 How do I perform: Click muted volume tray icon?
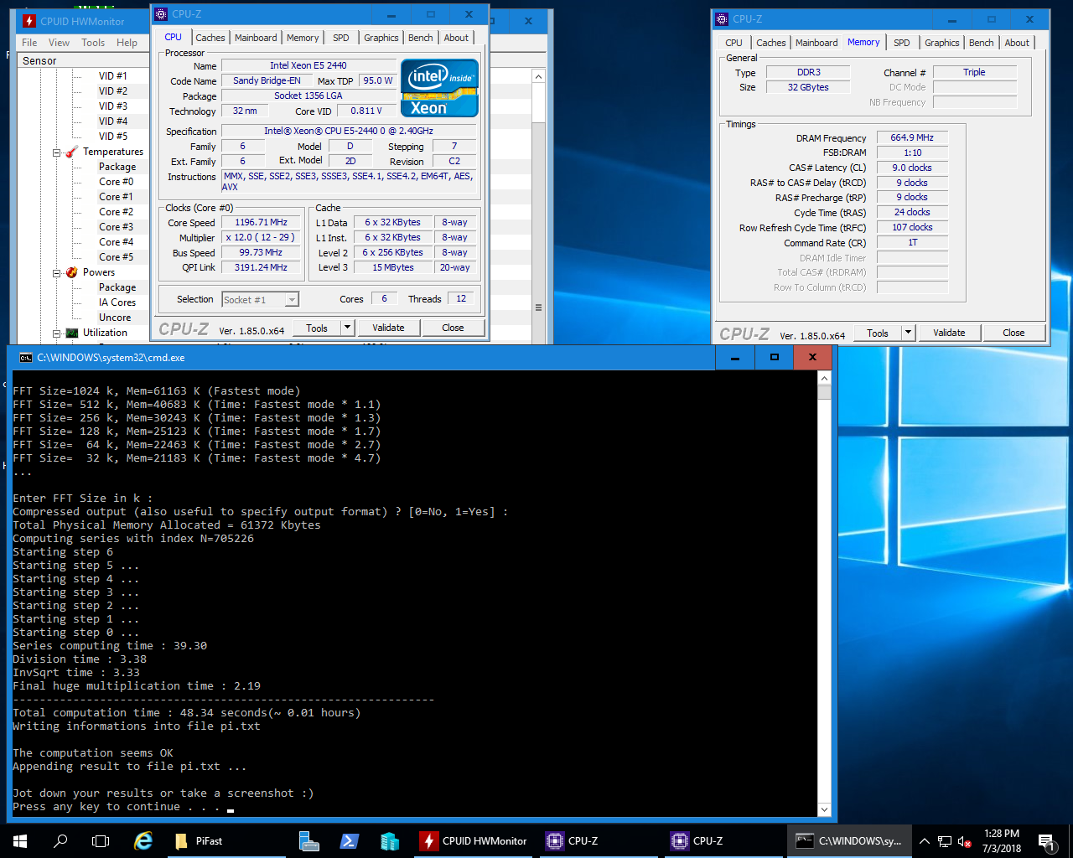point(965,840)
